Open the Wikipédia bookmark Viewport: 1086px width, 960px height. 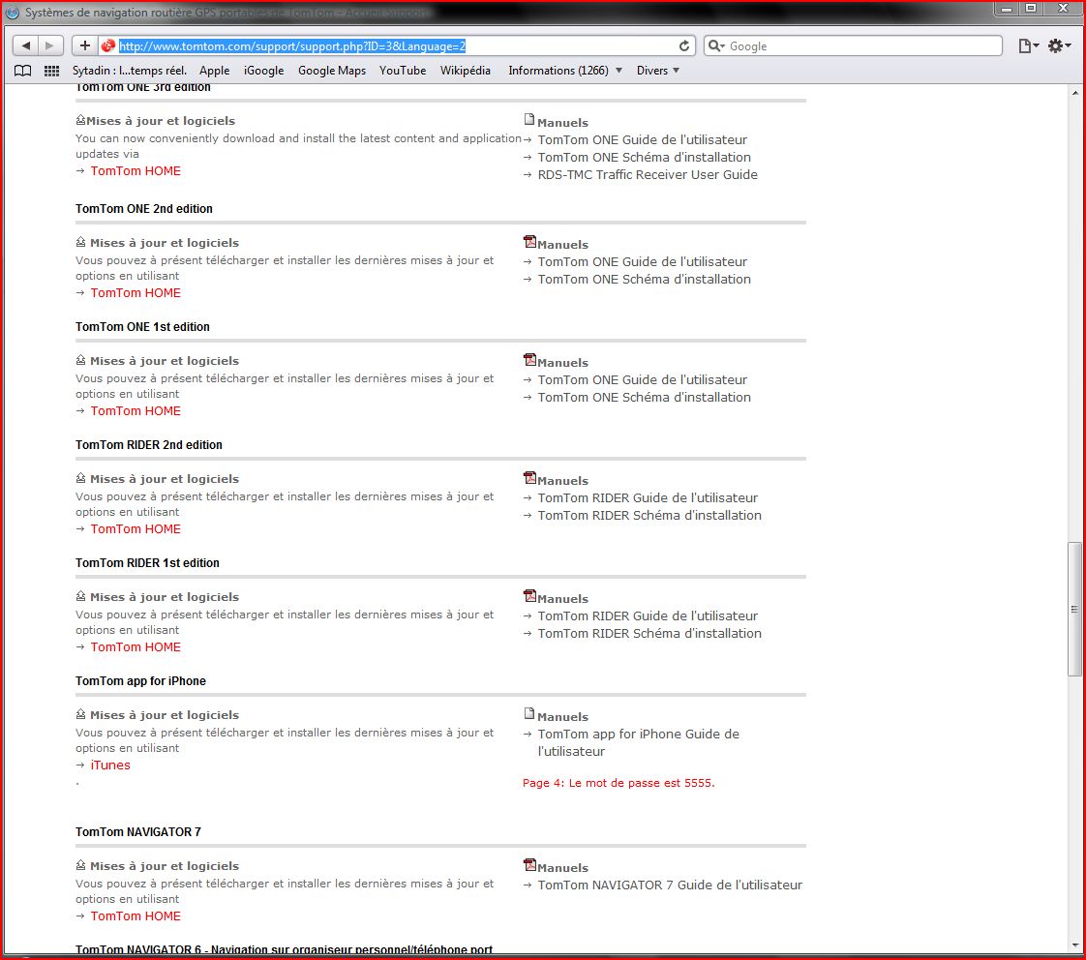click(x=466, y=71)
